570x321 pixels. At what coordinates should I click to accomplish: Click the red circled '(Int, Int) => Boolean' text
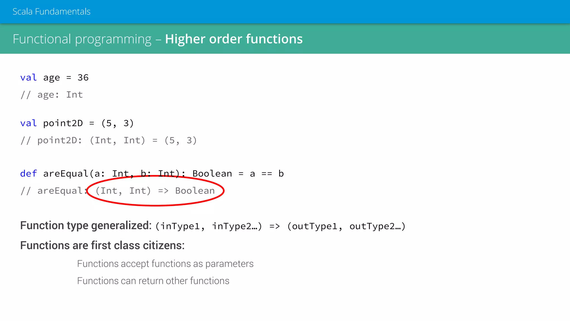point(155,191)
